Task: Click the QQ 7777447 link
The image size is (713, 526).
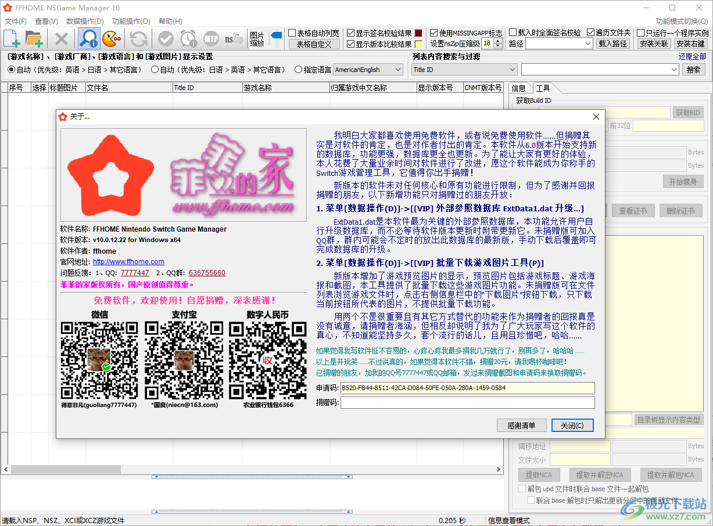Action: (135, 273)
